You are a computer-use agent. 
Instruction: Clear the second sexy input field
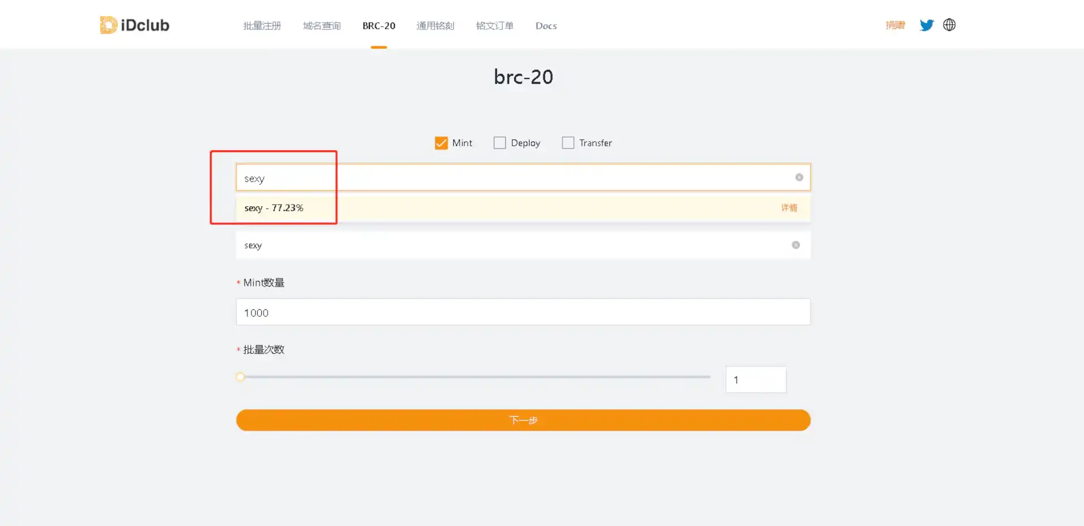tap(796, 245)
